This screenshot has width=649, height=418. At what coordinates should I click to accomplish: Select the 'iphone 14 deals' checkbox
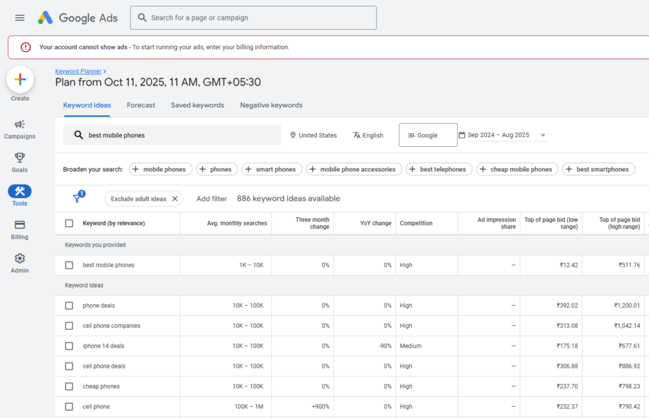click(69, 346)
